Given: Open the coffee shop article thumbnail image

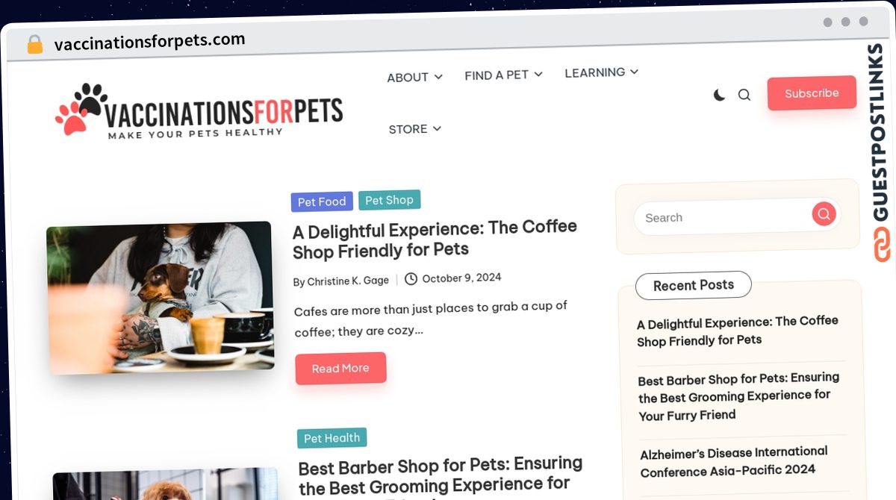Looking at the screenshot, I should tap(161, 297).
